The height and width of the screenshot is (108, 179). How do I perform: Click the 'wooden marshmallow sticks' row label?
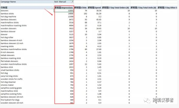coord(14,64)
